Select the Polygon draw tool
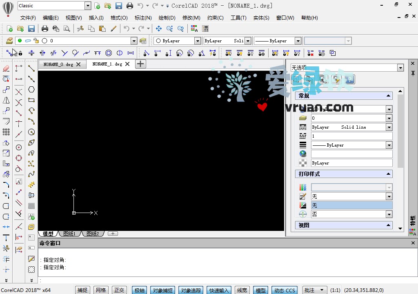Screen dimensions: 418x294 [x=31, y=90]
